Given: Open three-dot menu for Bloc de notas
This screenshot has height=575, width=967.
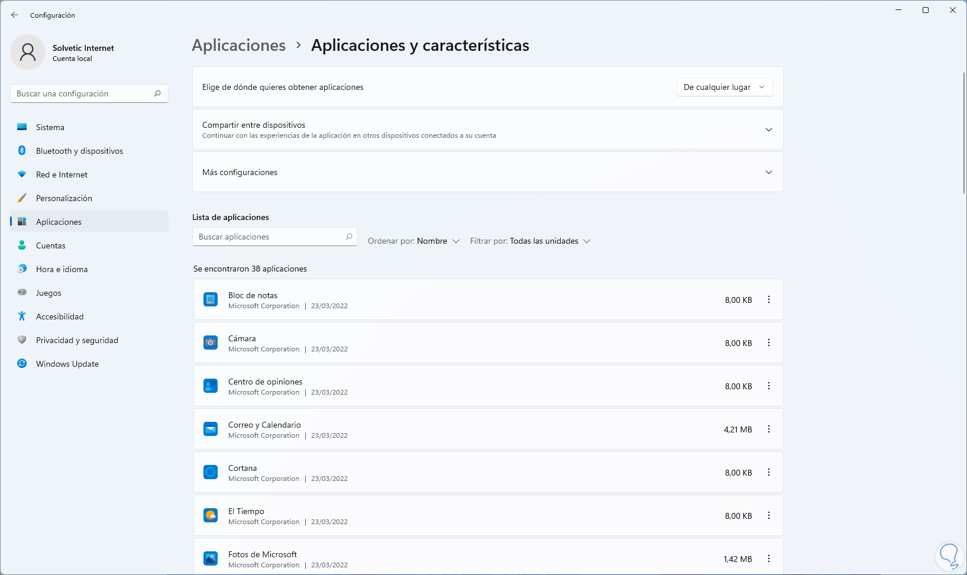Looking at the screenshot, I should (769, 300).
